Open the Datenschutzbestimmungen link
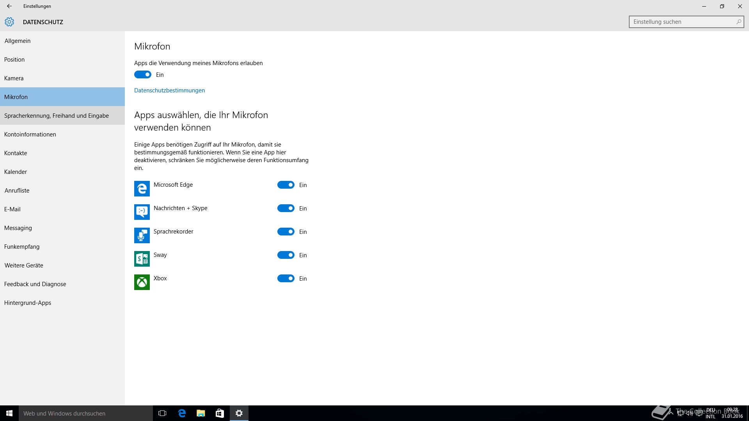 [x=169, y=90]
